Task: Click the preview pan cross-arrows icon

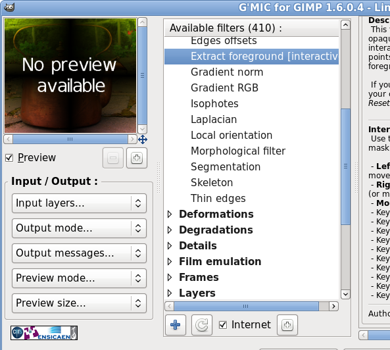Action: (143, 139)
